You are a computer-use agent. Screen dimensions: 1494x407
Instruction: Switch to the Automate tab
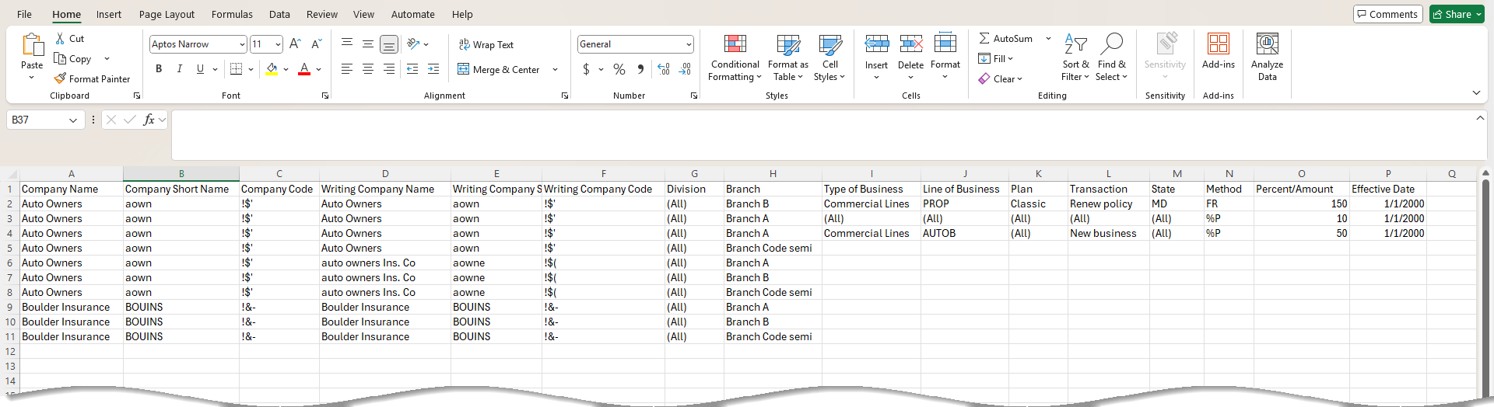[x=412, y=14]
